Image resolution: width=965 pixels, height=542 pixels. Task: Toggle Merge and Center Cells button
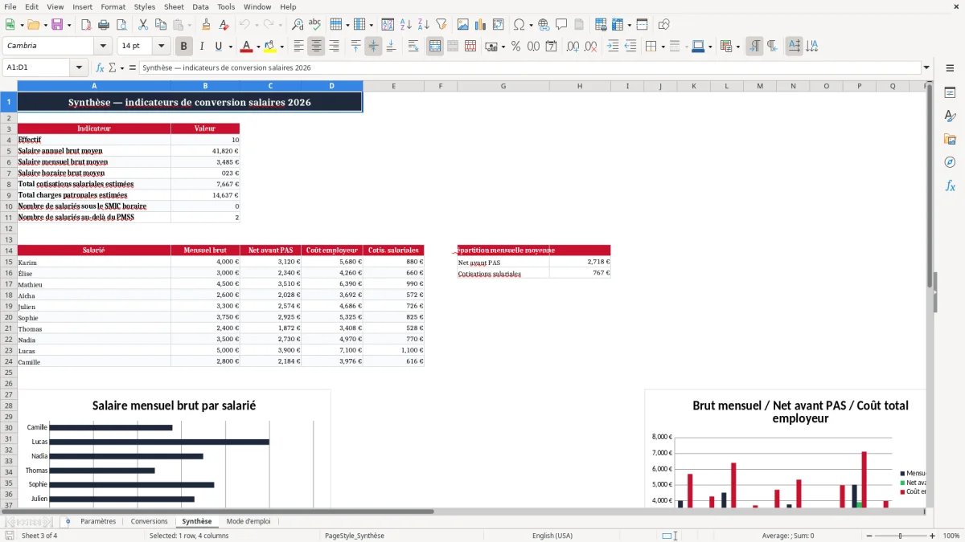point(435,47)
